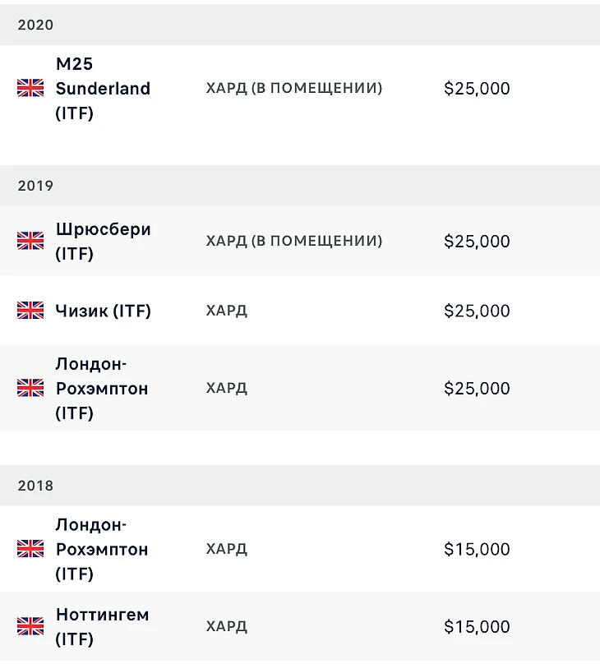Open 2019 Лондон-Рохэмптон (ITF) tournament
The image size is (600, 664).
[102, 388]
